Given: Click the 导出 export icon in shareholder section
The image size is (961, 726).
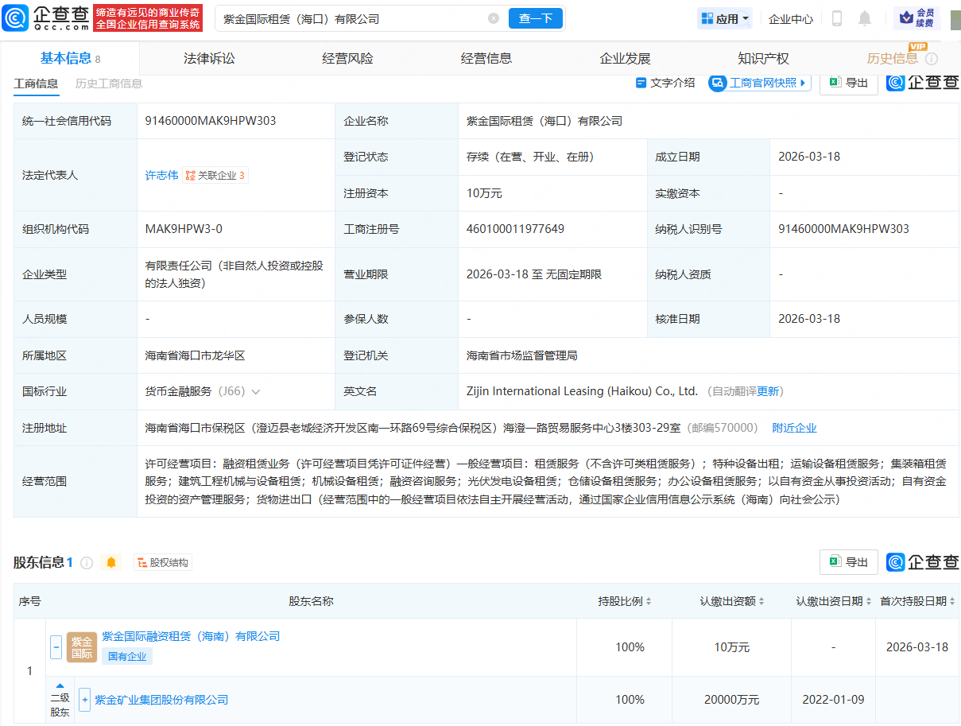Looking at the screenshot, I should click(x=848, y=562).
